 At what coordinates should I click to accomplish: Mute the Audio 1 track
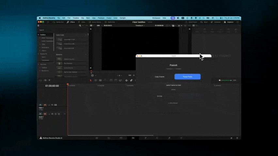(x=59, y=114)
